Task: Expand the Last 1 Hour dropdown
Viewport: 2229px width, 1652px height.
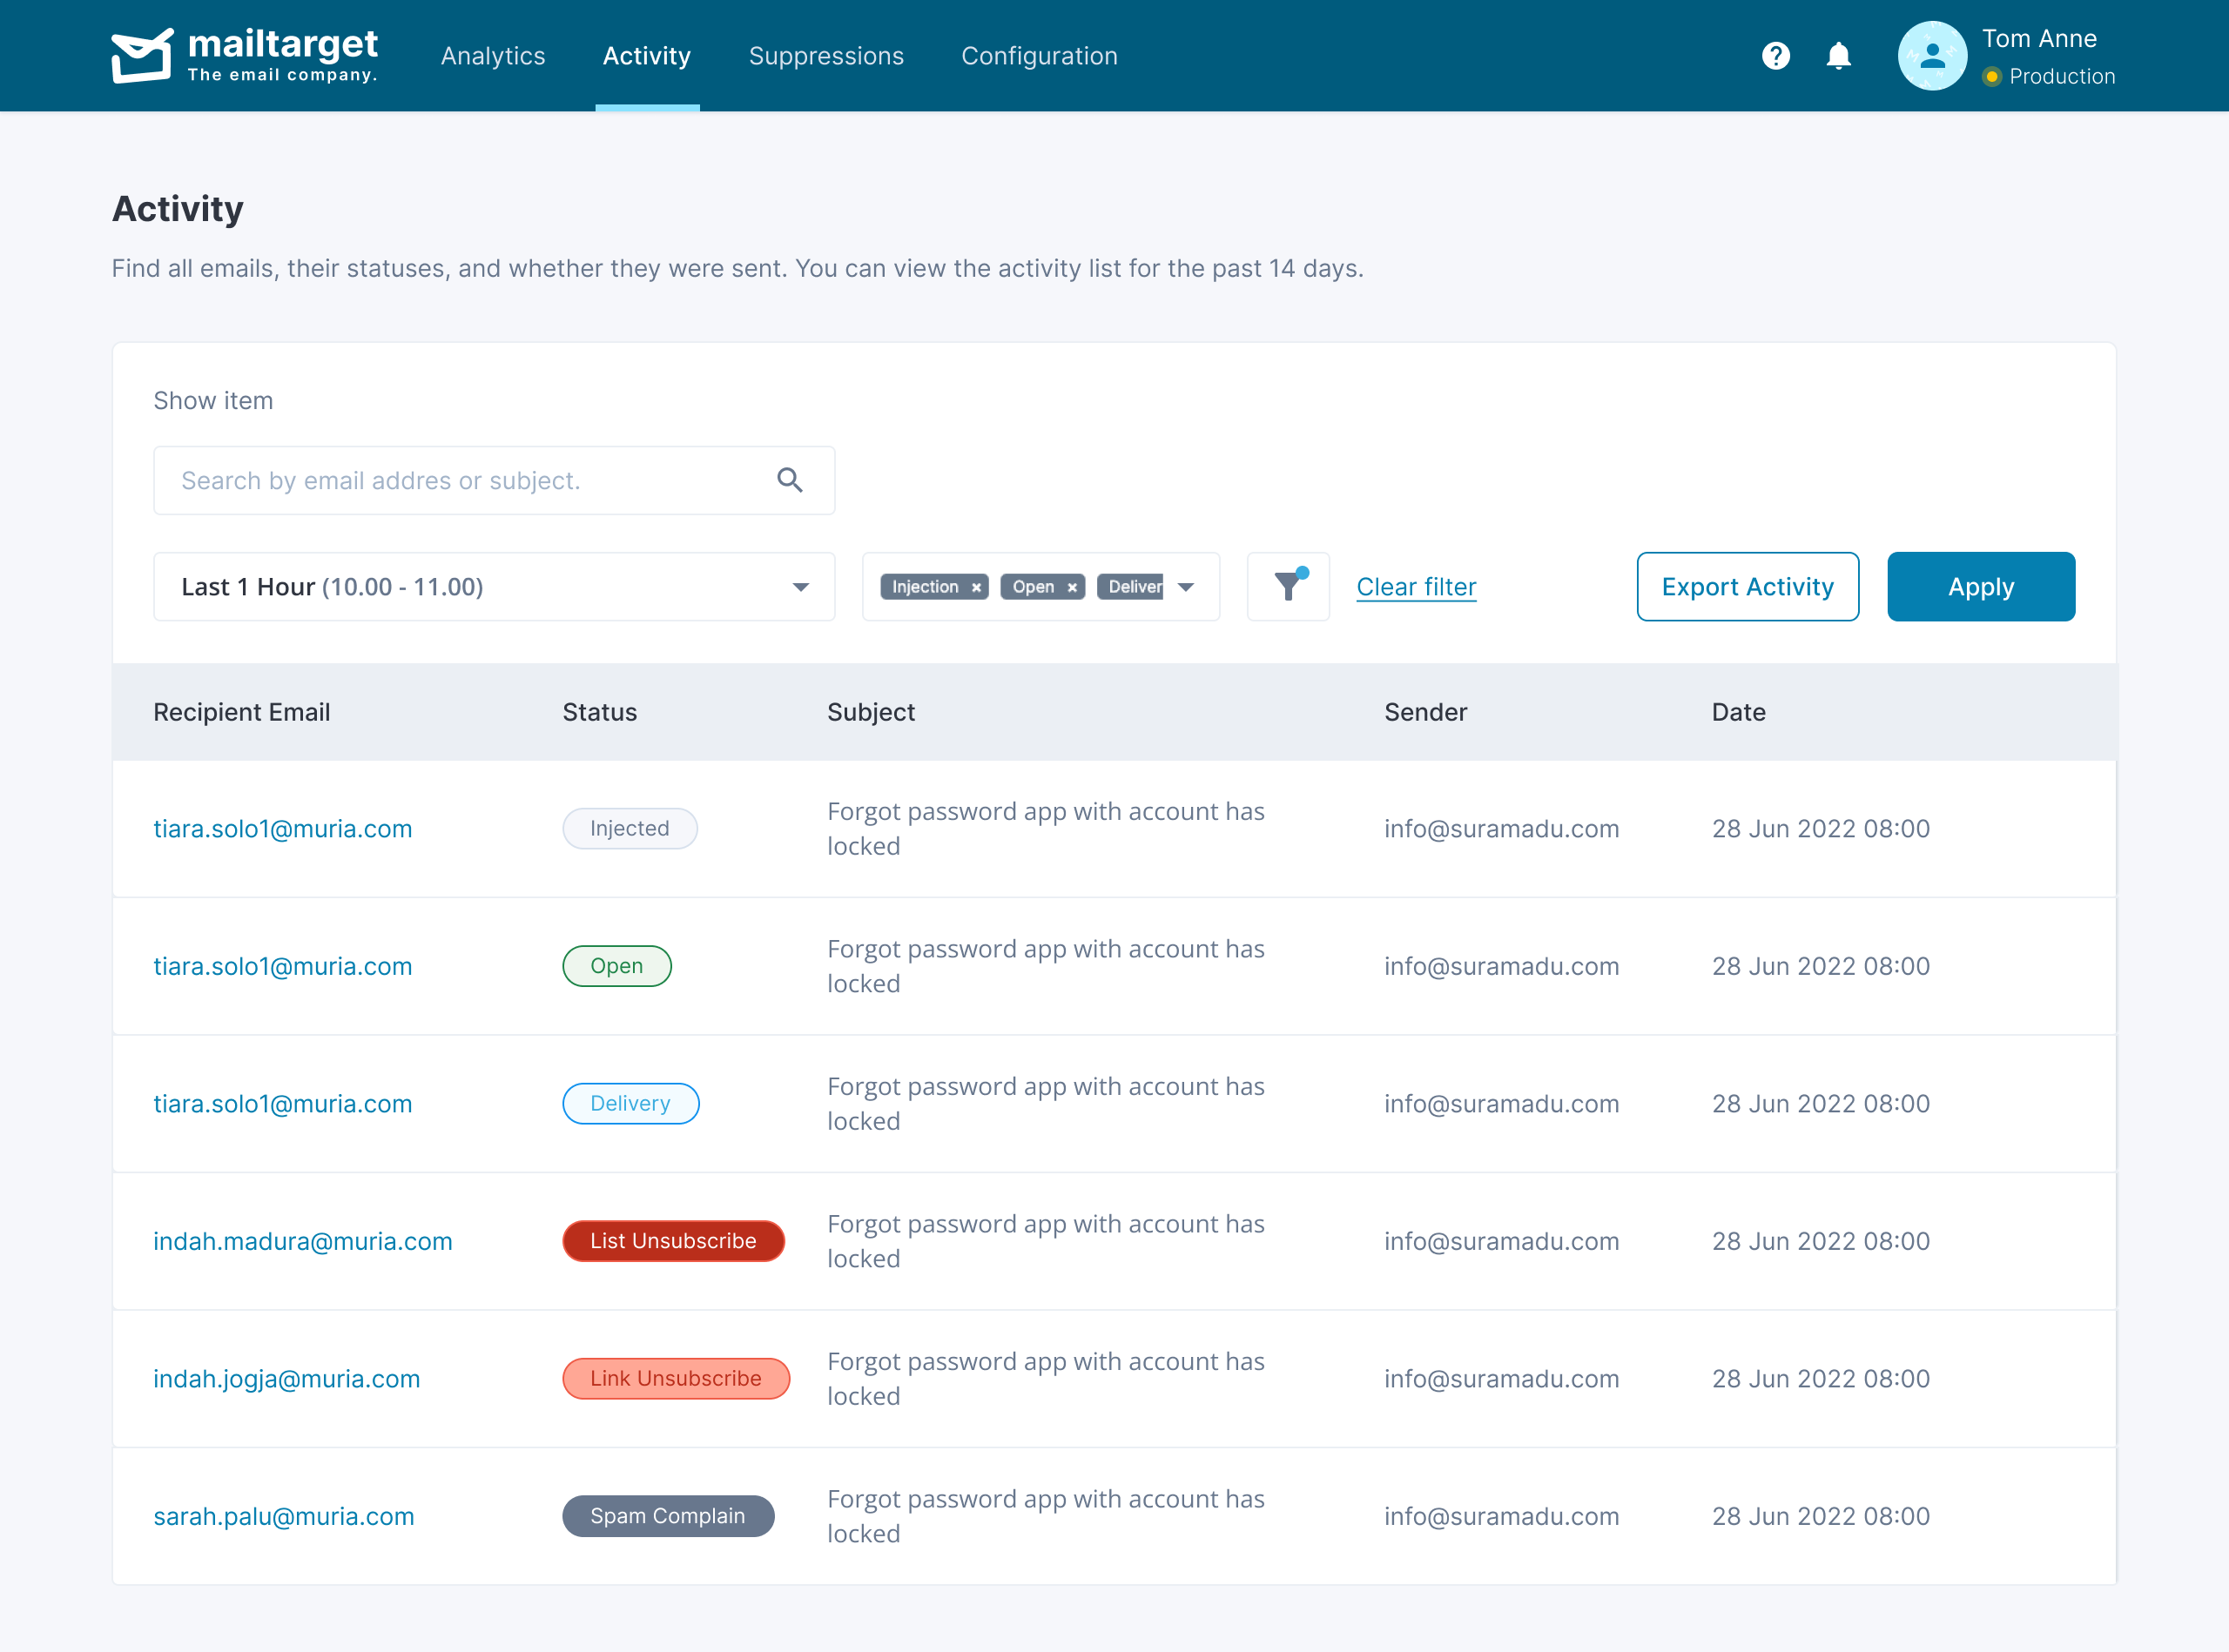Action: click(799, 587)
